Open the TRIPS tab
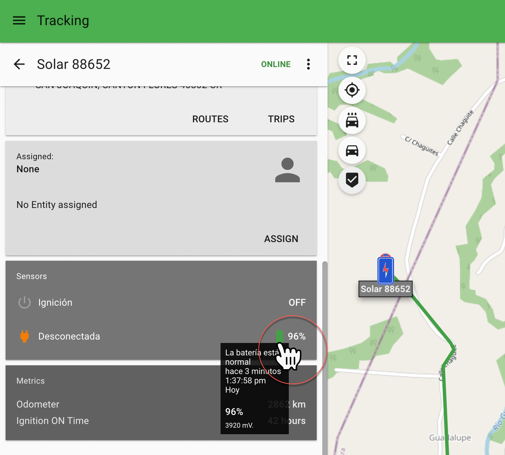The width and height of the screenshot is (505, 455). click(x=281, y=119)
